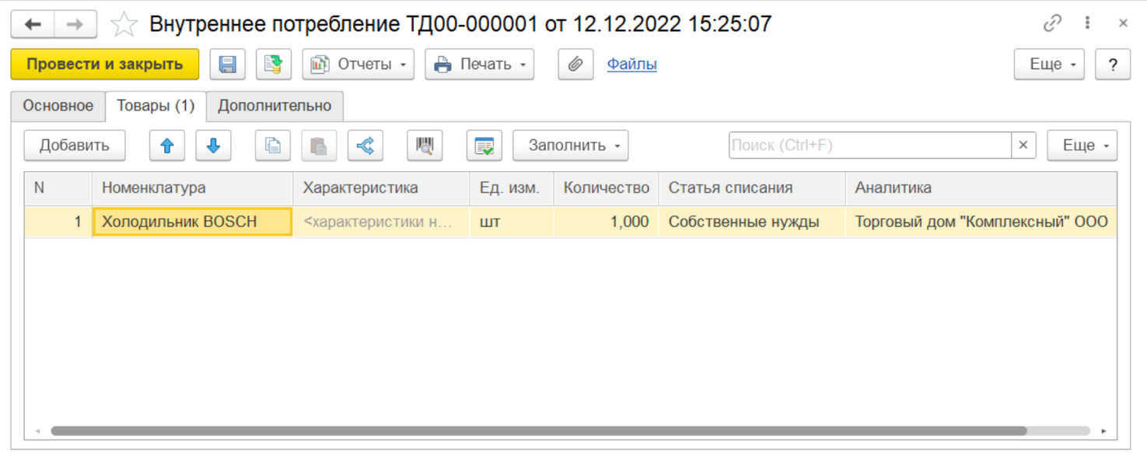Open the Отчеты dropdown menu
This screenshot has width=1147, height=459.
pyautogui.click(x=358, y=65)
